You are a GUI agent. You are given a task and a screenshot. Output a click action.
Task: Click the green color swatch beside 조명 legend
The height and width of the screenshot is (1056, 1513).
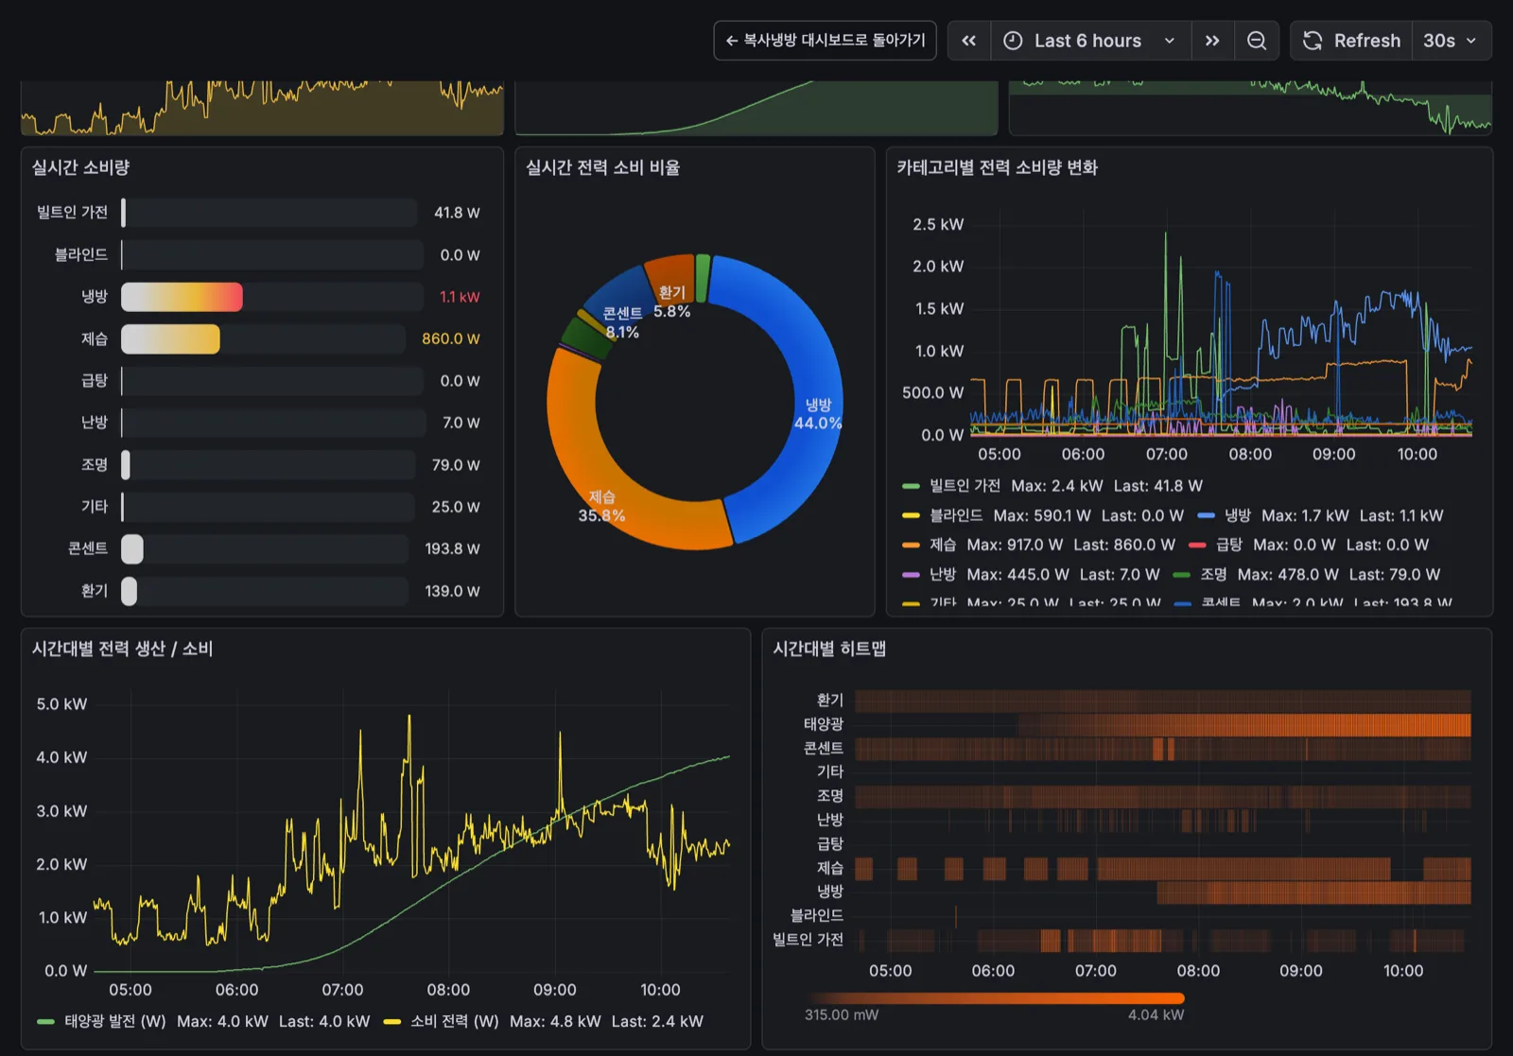point(1182,574)
